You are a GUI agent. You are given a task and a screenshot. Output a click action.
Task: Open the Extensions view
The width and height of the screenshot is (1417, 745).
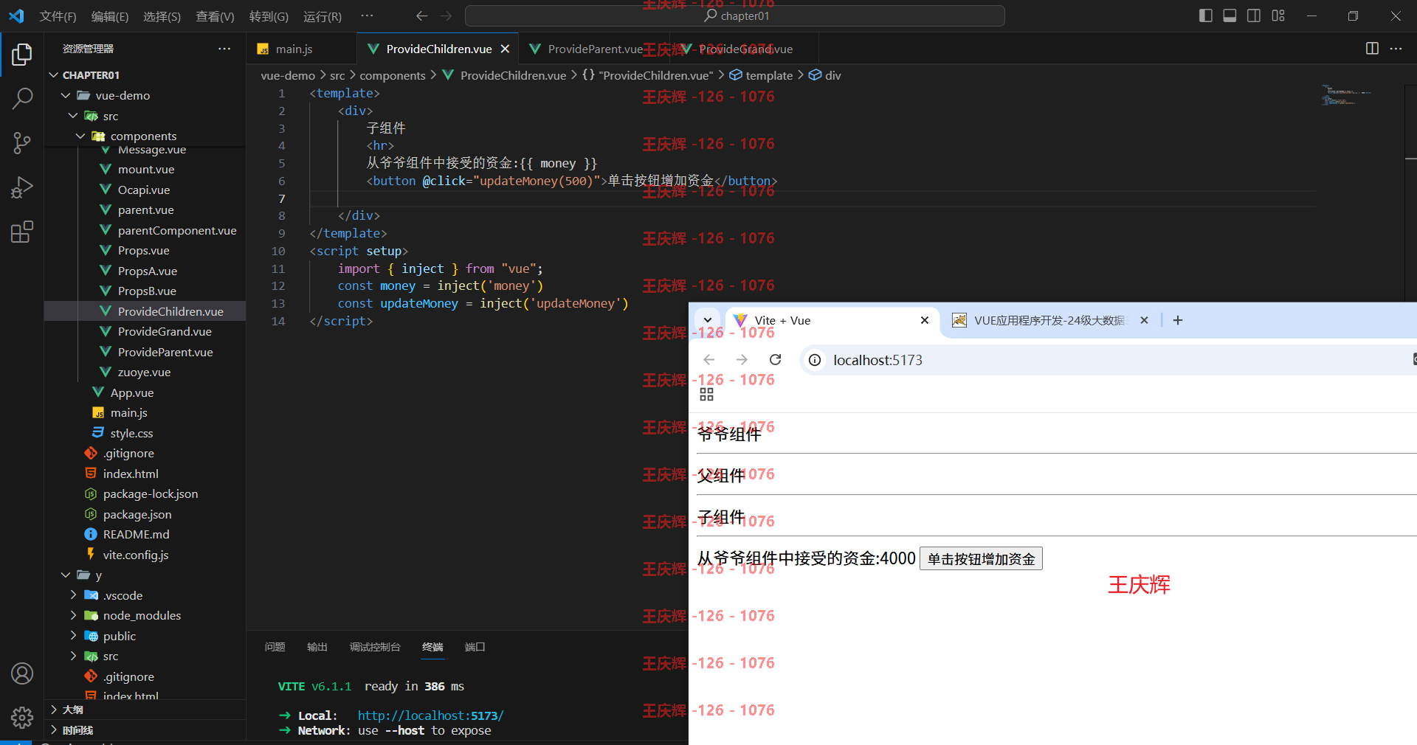pyautogui.click(x=22, y=232)
